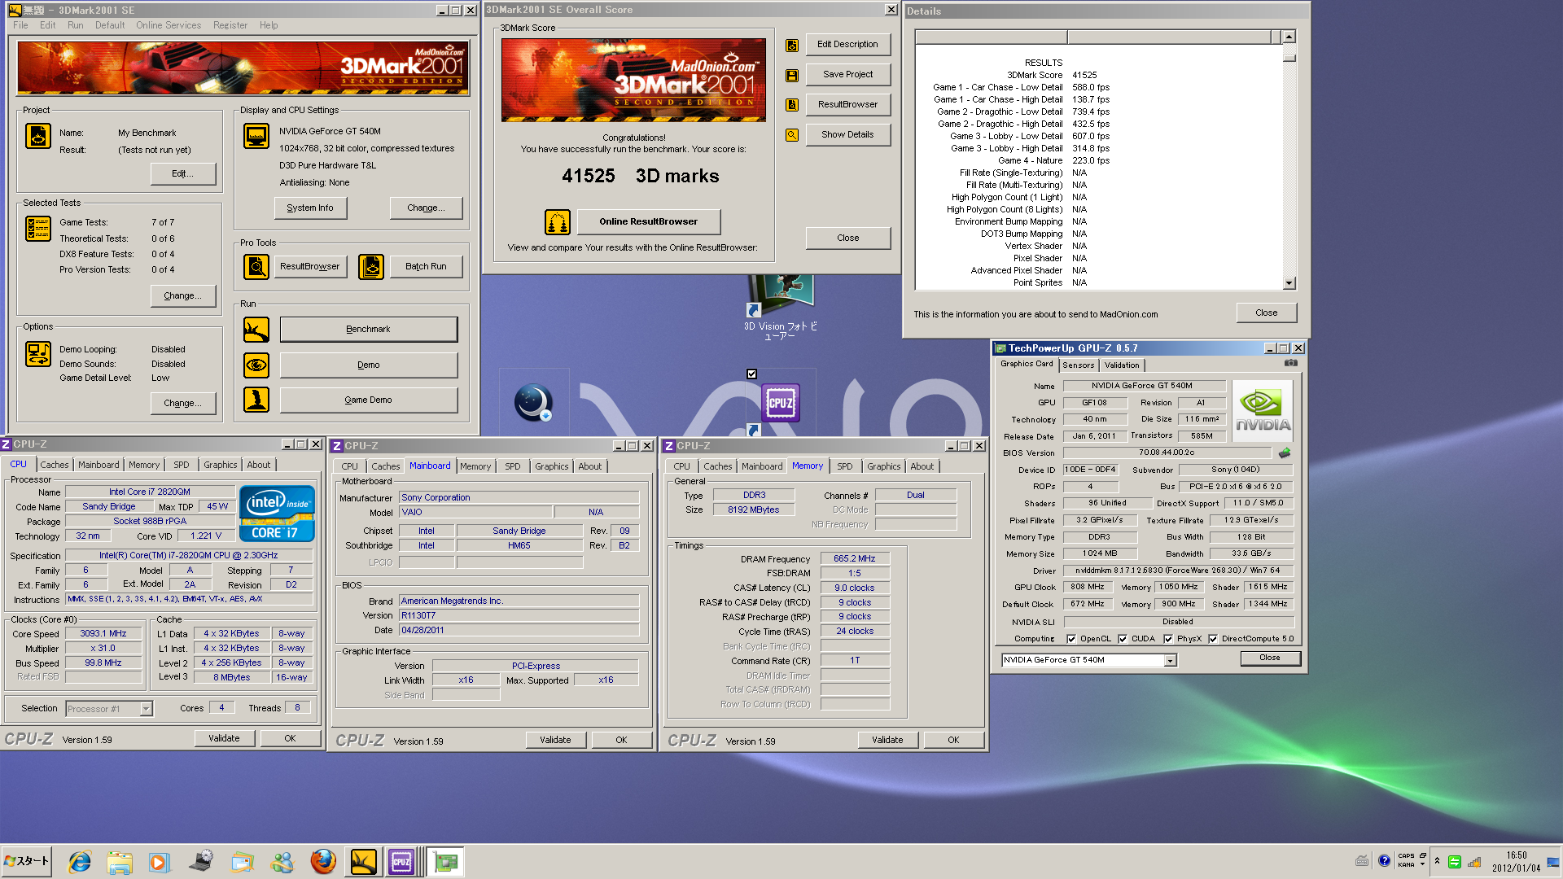
Task: Open Windows Explorer folder from the taskbar
Action: coord(120,862)
